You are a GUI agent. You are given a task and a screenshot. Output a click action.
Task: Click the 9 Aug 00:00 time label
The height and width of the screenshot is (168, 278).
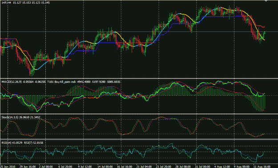click(242, 167)
